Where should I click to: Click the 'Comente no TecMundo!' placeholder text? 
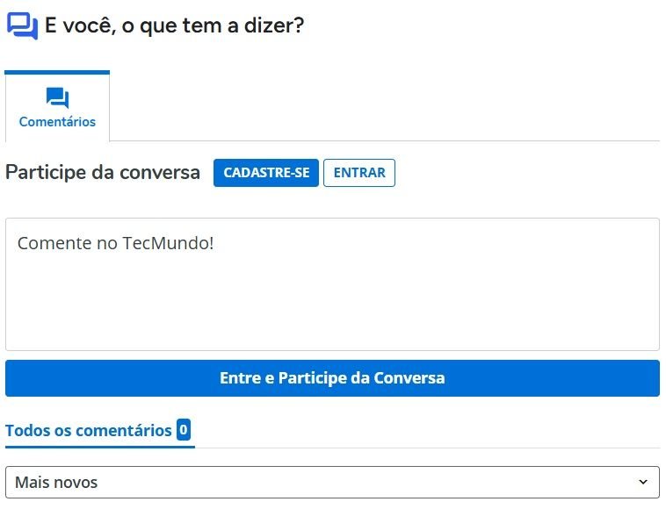tap(115, 243)
